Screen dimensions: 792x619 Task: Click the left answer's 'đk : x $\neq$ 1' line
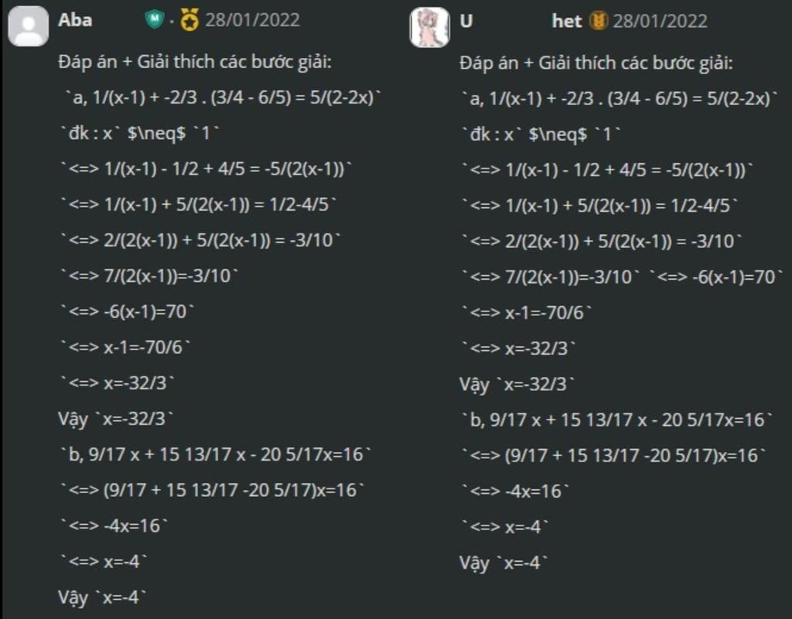140,134
